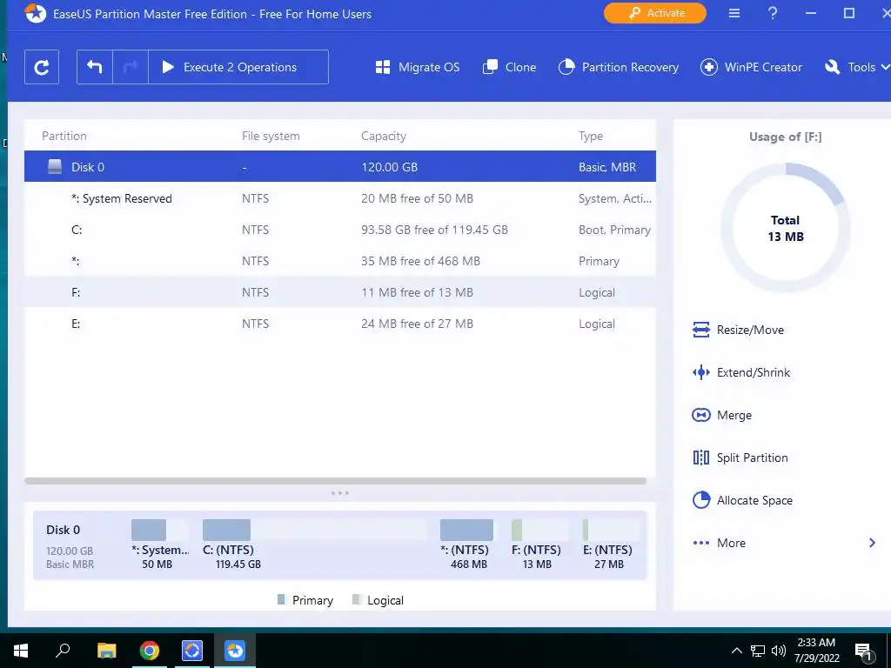Select *: (NTFS) 468 MB block in map
The image size is (891, 668).
coord(466,544)
